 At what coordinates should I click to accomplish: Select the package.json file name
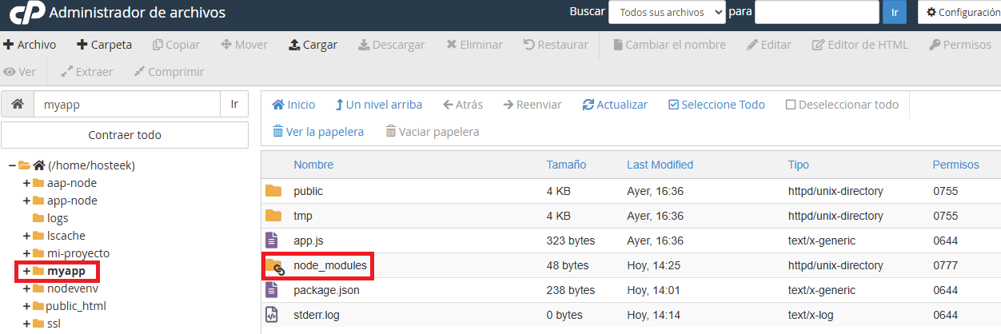pyautogui.click(x=326, y=290)
